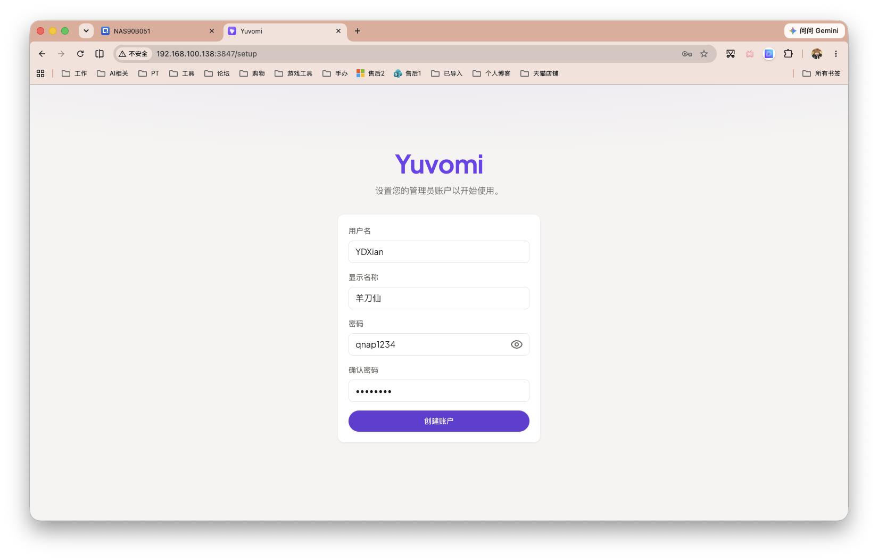Open the 个人博客 bookmark folder
This screenshot has height=560, width=878.
[492, 73]
